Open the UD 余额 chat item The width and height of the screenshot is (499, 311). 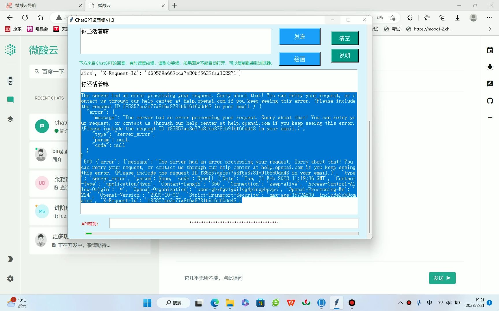pyautogui.click(x=49, y=183)
